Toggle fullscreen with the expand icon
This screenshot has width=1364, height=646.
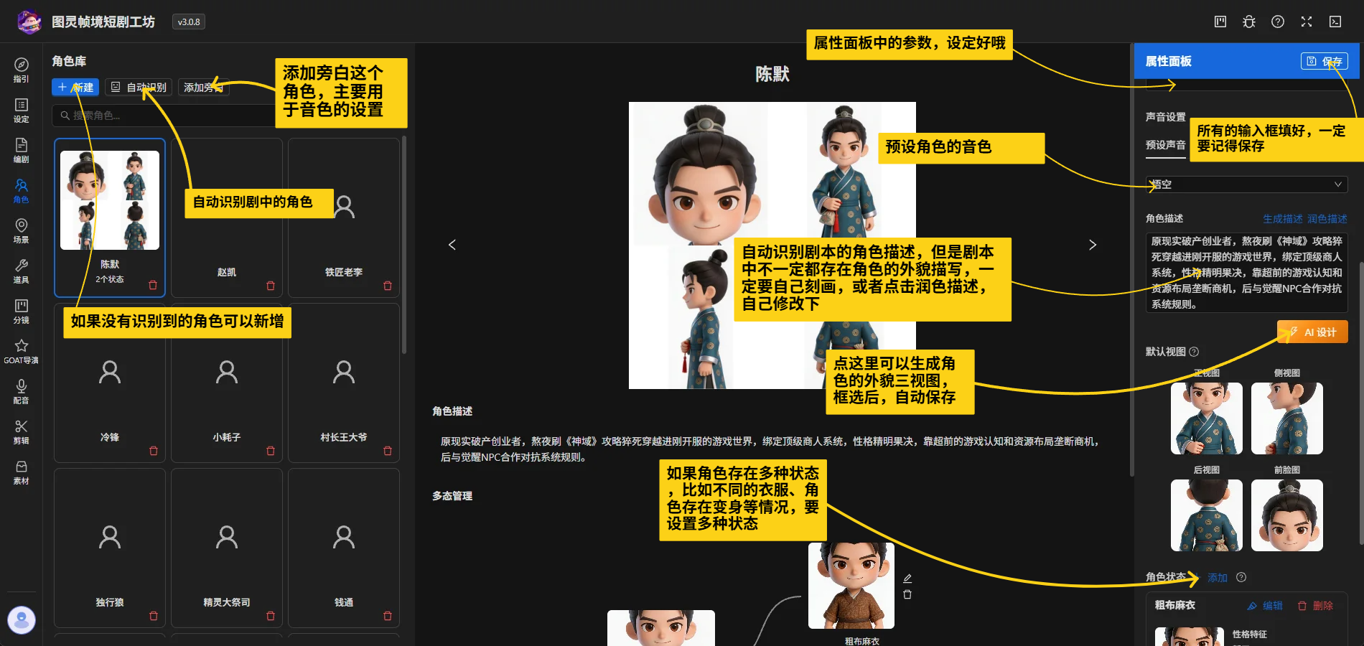coord(1307,22)
